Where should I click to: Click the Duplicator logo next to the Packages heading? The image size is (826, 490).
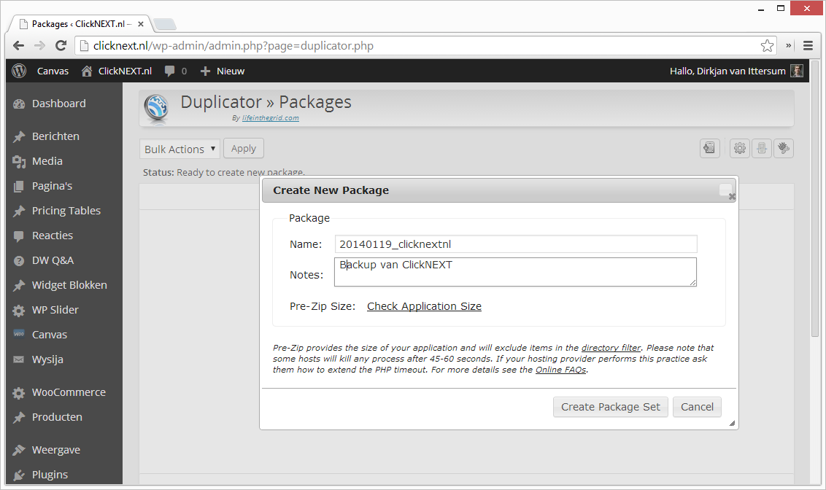pyautogui.click(x=157, y=109)
